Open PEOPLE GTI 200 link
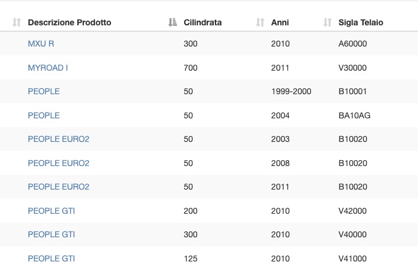418x275 pixels. (51, 211)
